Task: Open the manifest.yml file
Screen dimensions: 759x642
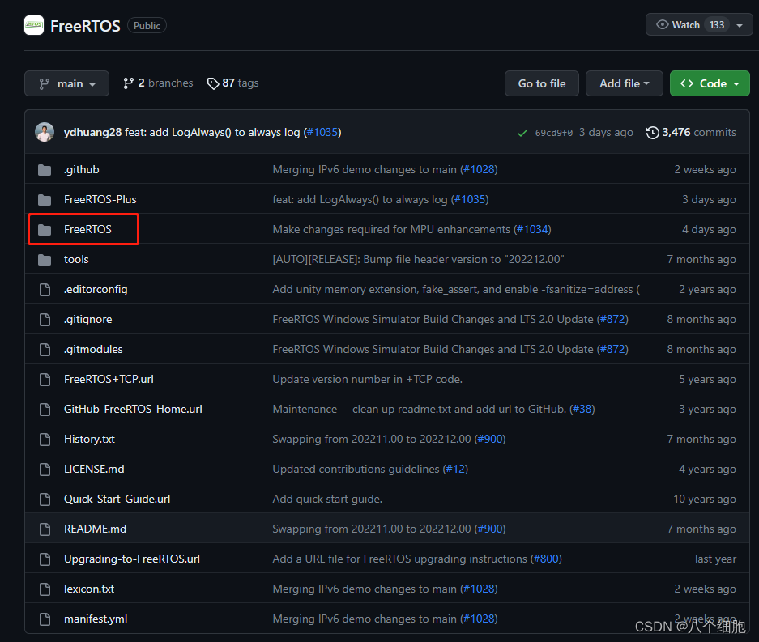Action: pyautogui.click(x=96, y=620)
